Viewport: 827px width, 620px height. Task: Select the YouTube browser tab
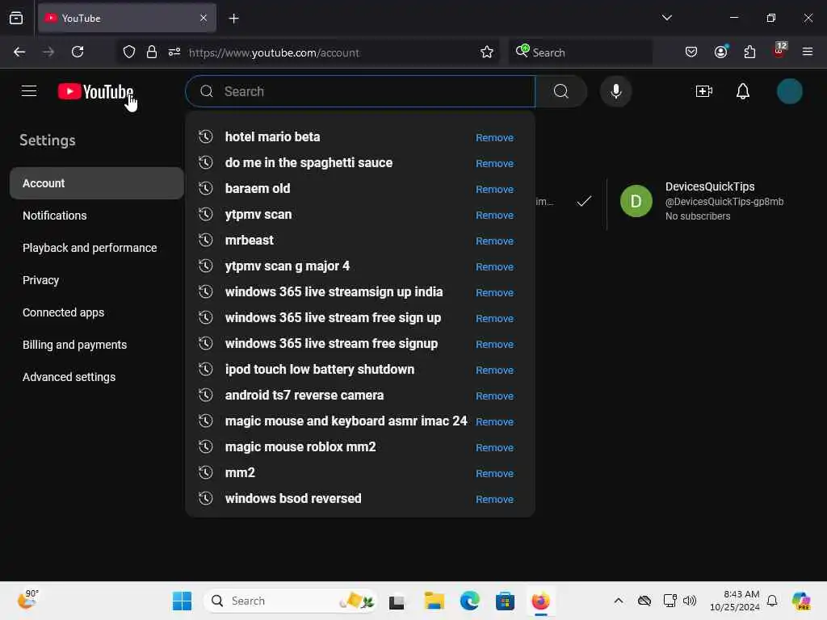tap(127, 19)
